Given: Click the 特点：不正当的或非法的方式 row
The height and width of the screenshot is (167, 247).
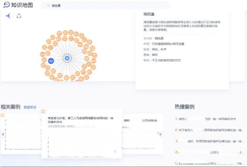Looking at the screenshot, I should pyautogui.click(x=162, y=61).
